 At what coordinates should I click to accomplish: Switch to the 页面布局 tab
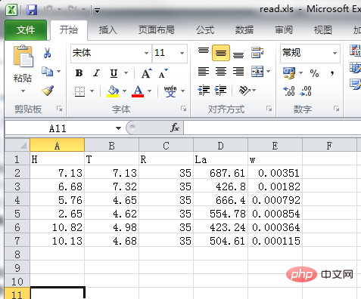coord(157,30)
